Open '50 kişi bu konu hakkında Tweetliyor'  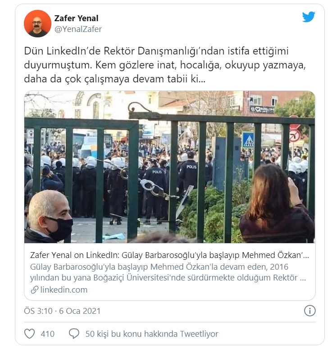click(x=152, y=334)
